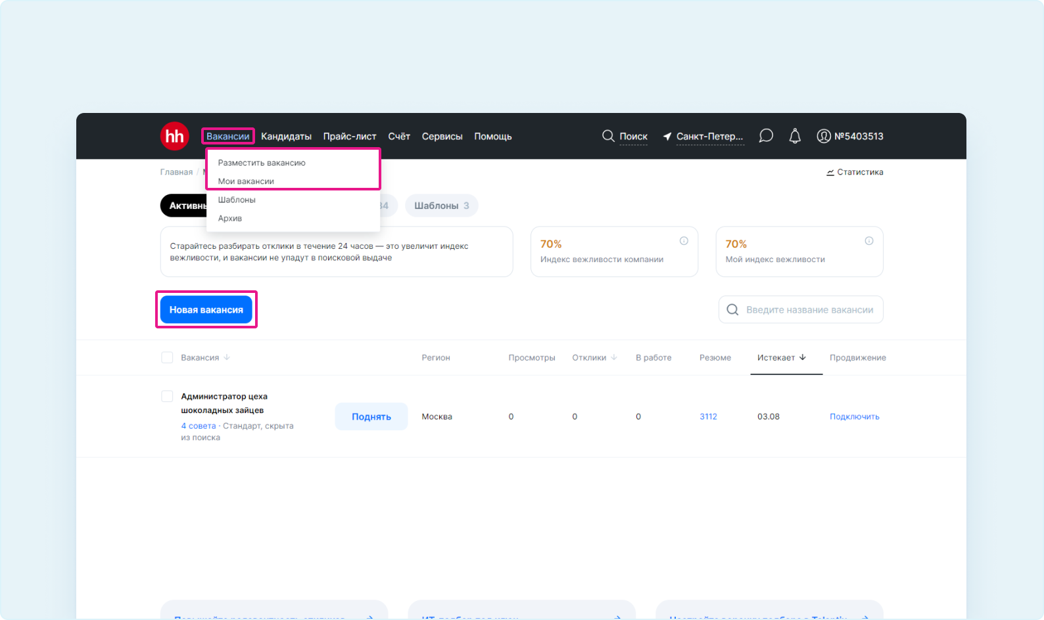
Task: Click the Новая вакансия button
Action: [206, 309]
